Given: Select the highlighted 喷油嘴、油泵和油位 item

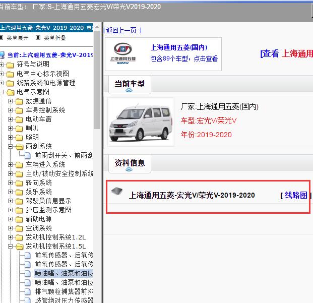Looking at the screenshot, I should [64, 273].
